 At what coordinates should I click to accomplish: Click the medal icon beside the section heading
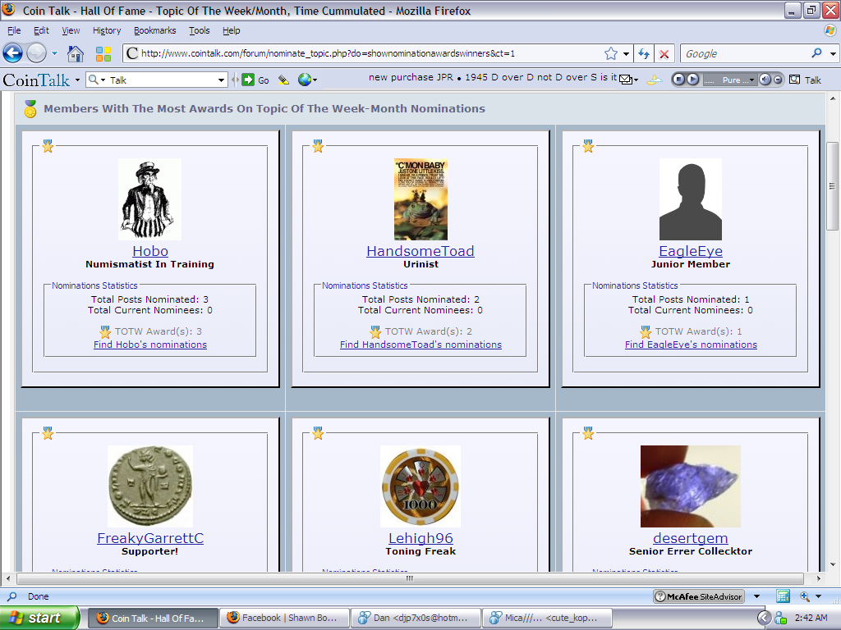30,109
